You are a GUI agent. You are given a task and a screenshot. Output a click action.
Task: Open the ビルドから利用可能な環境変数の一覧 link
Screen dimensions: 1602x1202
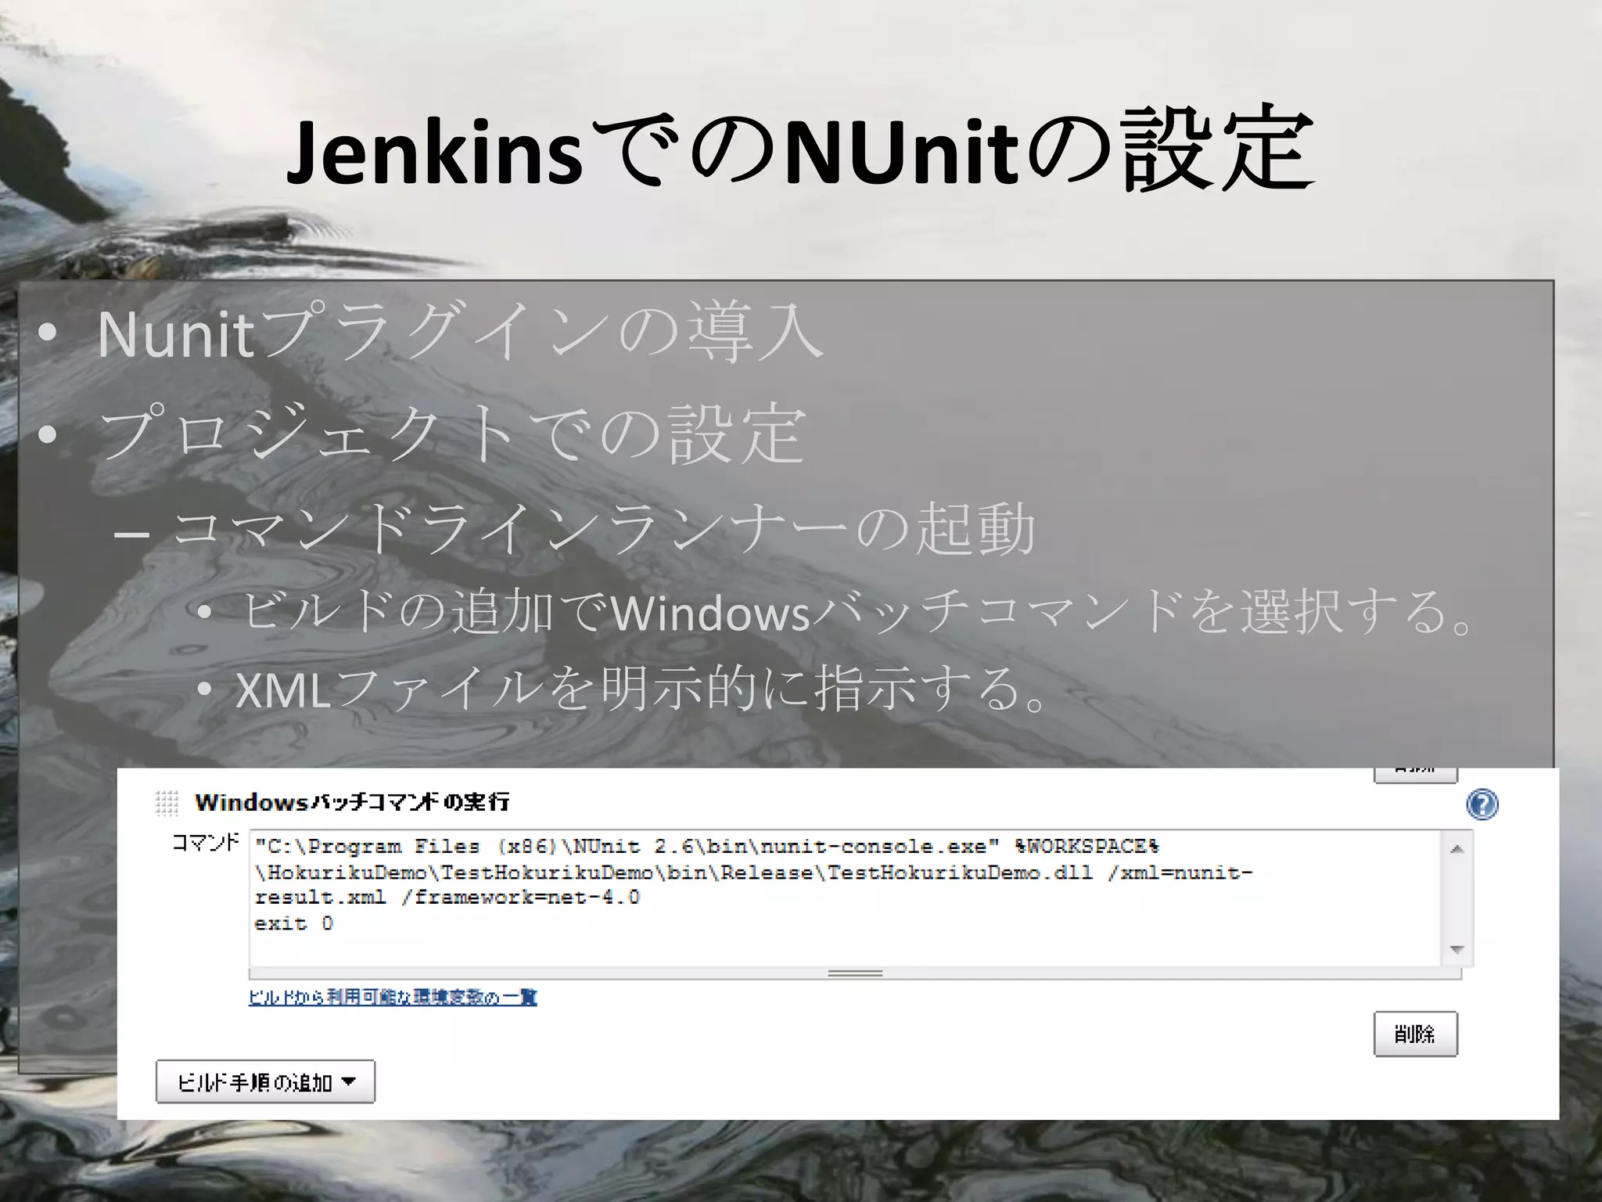point(393,997)
